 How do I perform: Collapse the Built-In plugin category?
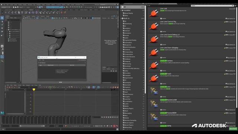(x=121, y=18)
